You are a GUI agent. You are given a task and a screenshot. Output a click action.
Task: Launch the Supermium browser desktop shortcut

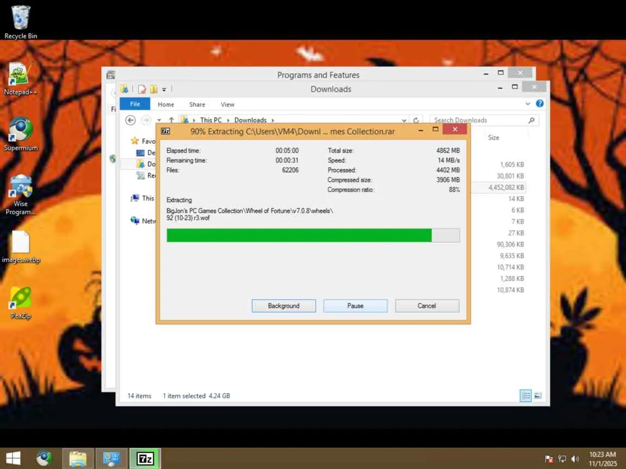pyautogui.click(x=20, y=134)
